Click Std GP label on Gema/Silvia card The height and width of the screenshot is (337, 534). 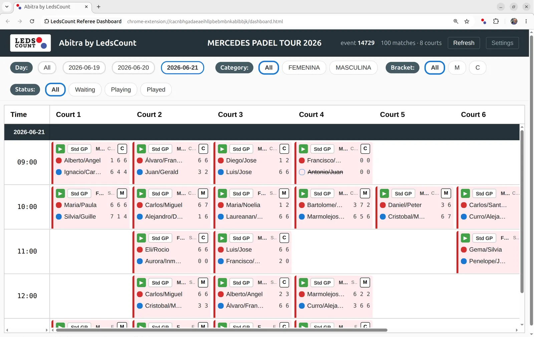(x=484, y=238)
